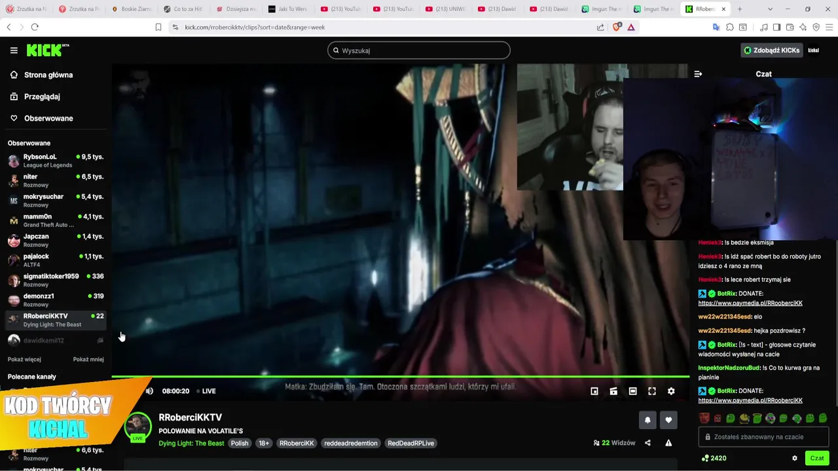Open the hamburger menu beside the KICK logo
The width and height of the screenshot is (838, 471).
pyautogui.click(x=14, y=50)
